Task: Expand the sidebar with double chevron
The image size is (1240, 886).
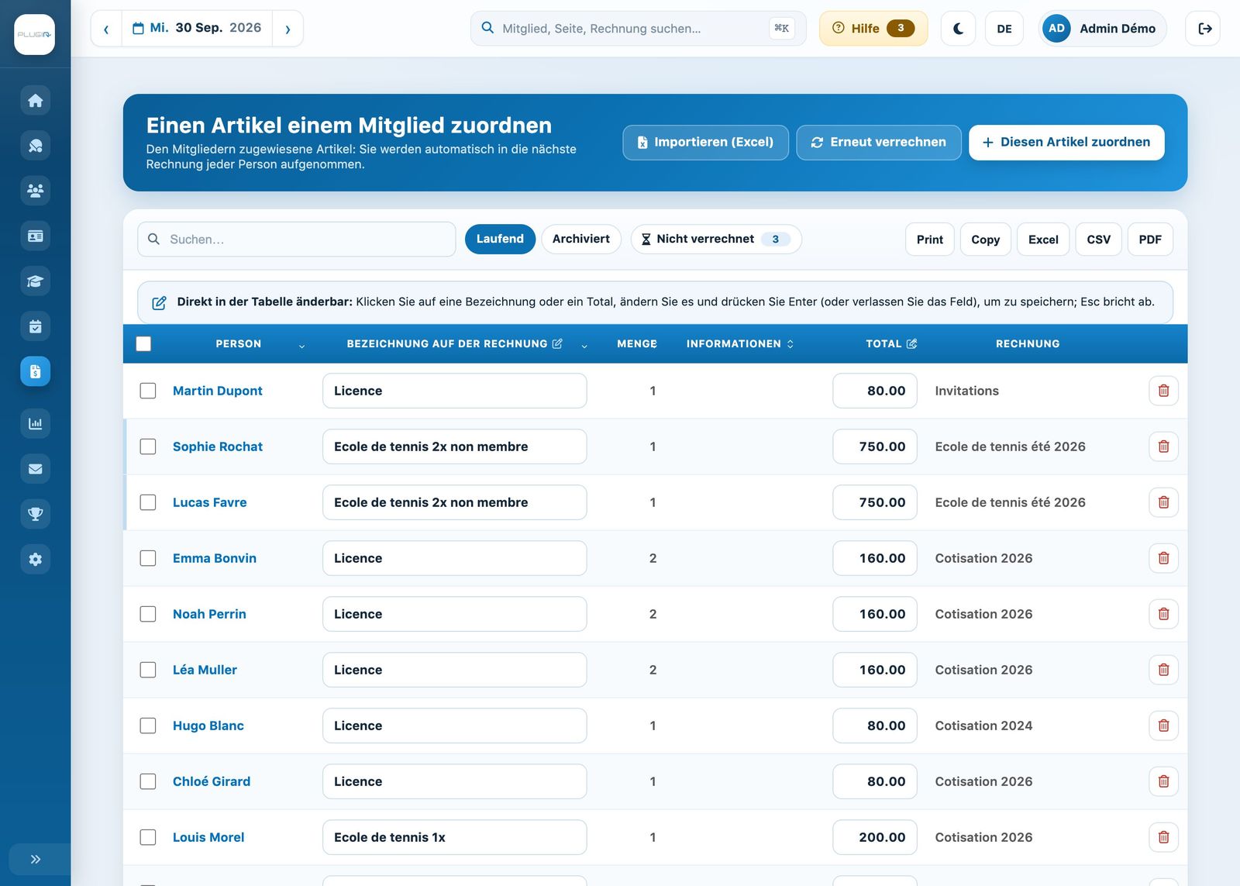Action: [35, 859]
